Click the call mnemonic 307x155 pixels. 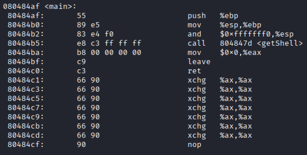coord(196,43)
